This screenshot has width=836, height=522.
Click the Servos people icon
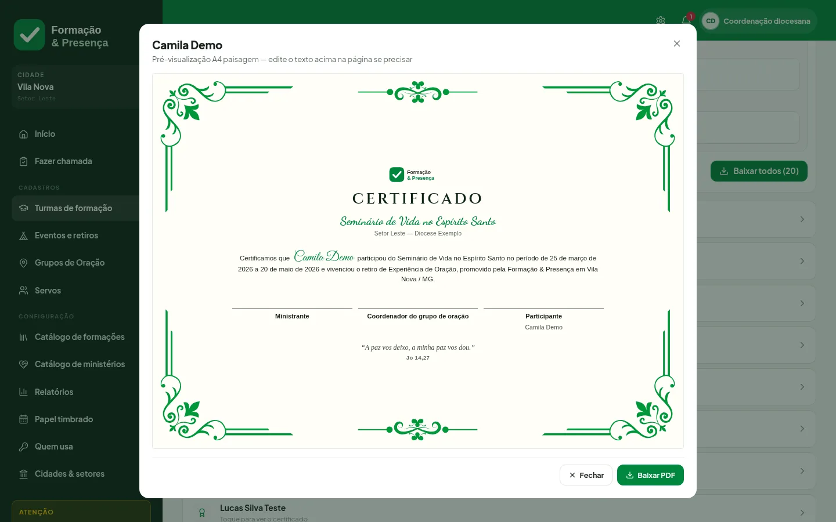[x=24, y=291]
